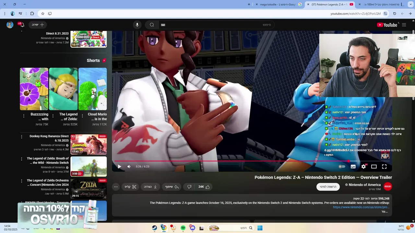Open The Legend of Zelda Short thumbnail
The image size is (415, 233).
[x=63, y=89]
